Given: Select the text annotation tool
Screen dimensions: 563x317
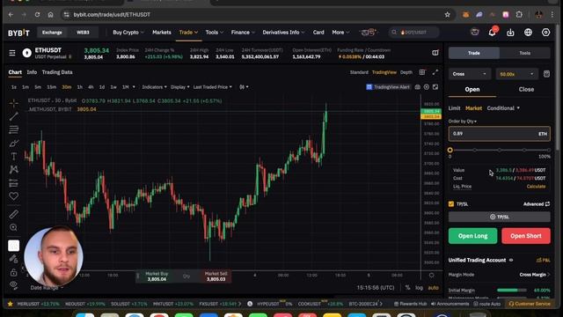Looking at the screenshot, I should click(14, 157).
